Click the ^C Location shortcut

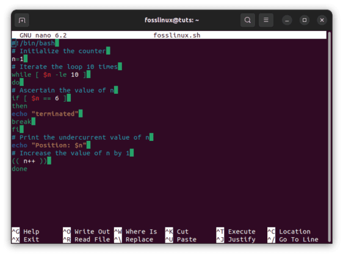point(289,232)
